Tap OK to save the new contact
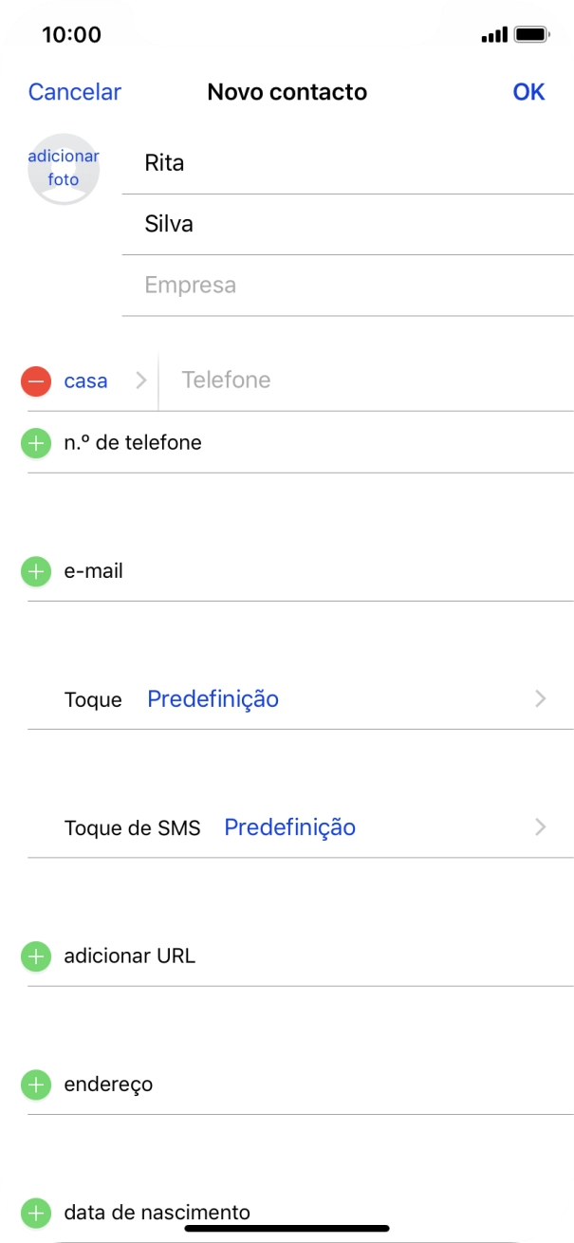The width and height of the screenshot is (574, 1243). click(x=529, y=91)
